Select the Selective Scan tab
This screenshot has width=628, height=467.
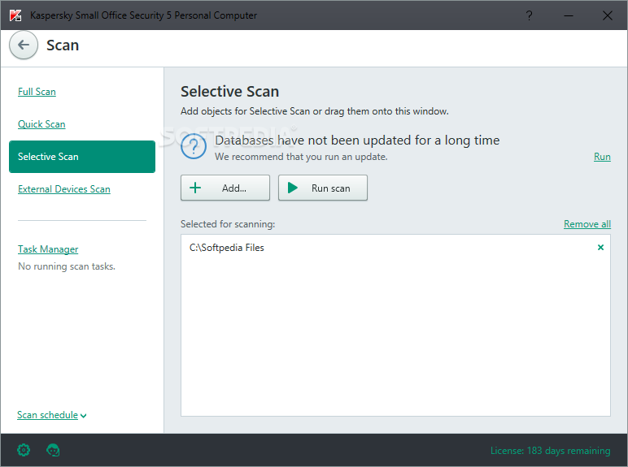tap(82, 157)
